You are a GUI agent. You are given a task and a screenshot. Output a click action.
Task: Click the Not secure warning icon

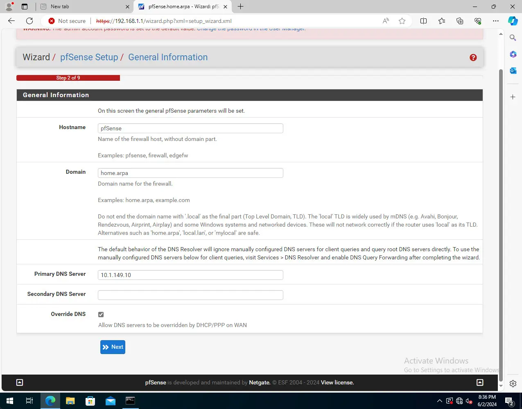[52, 21]
